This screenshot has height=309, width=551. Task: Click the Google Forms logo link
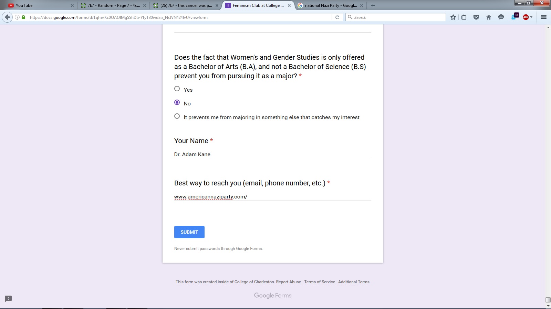point(273,296)
